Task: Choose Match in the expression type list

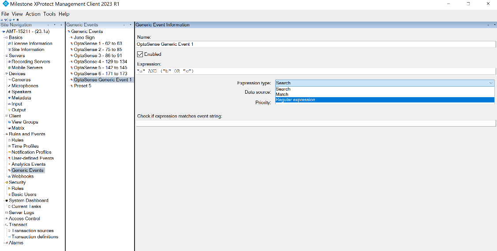Action: [x=385, y=95]
